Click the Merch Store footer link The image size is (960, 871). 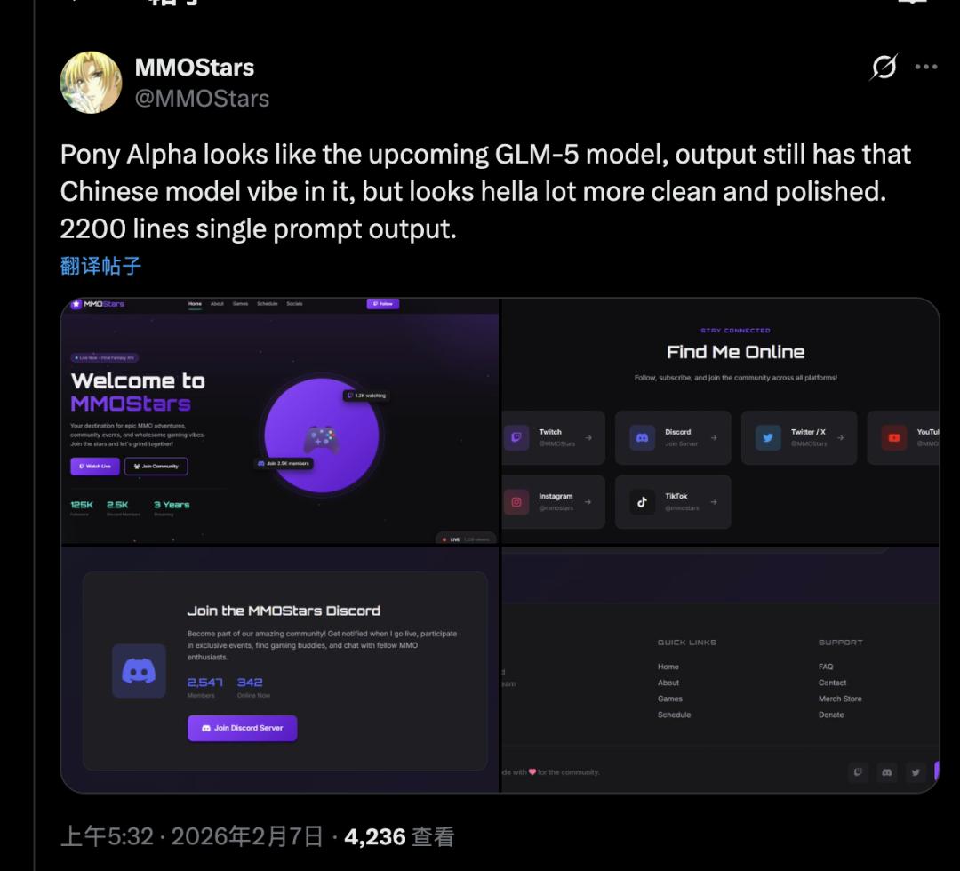[x=839, y=699]
